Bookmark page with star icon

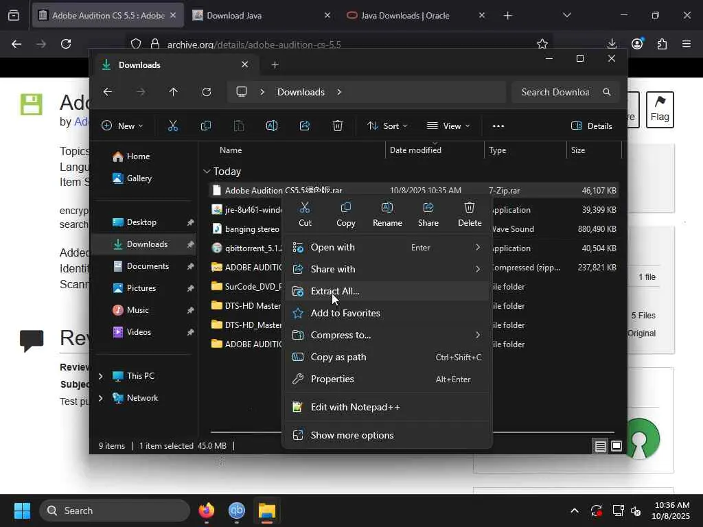click(542, 44)
